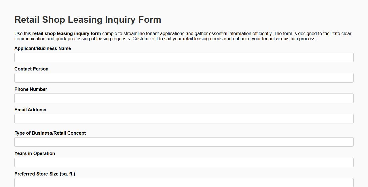
Task: Click the Type of Business/Retail Concept label
Action: tap(50, 133)
